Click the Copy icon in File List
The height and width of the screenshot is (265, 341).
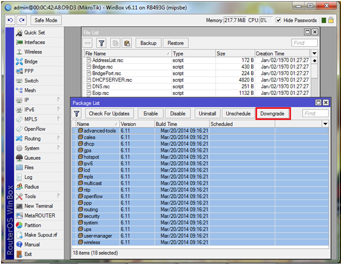click(x=116, y=43)
